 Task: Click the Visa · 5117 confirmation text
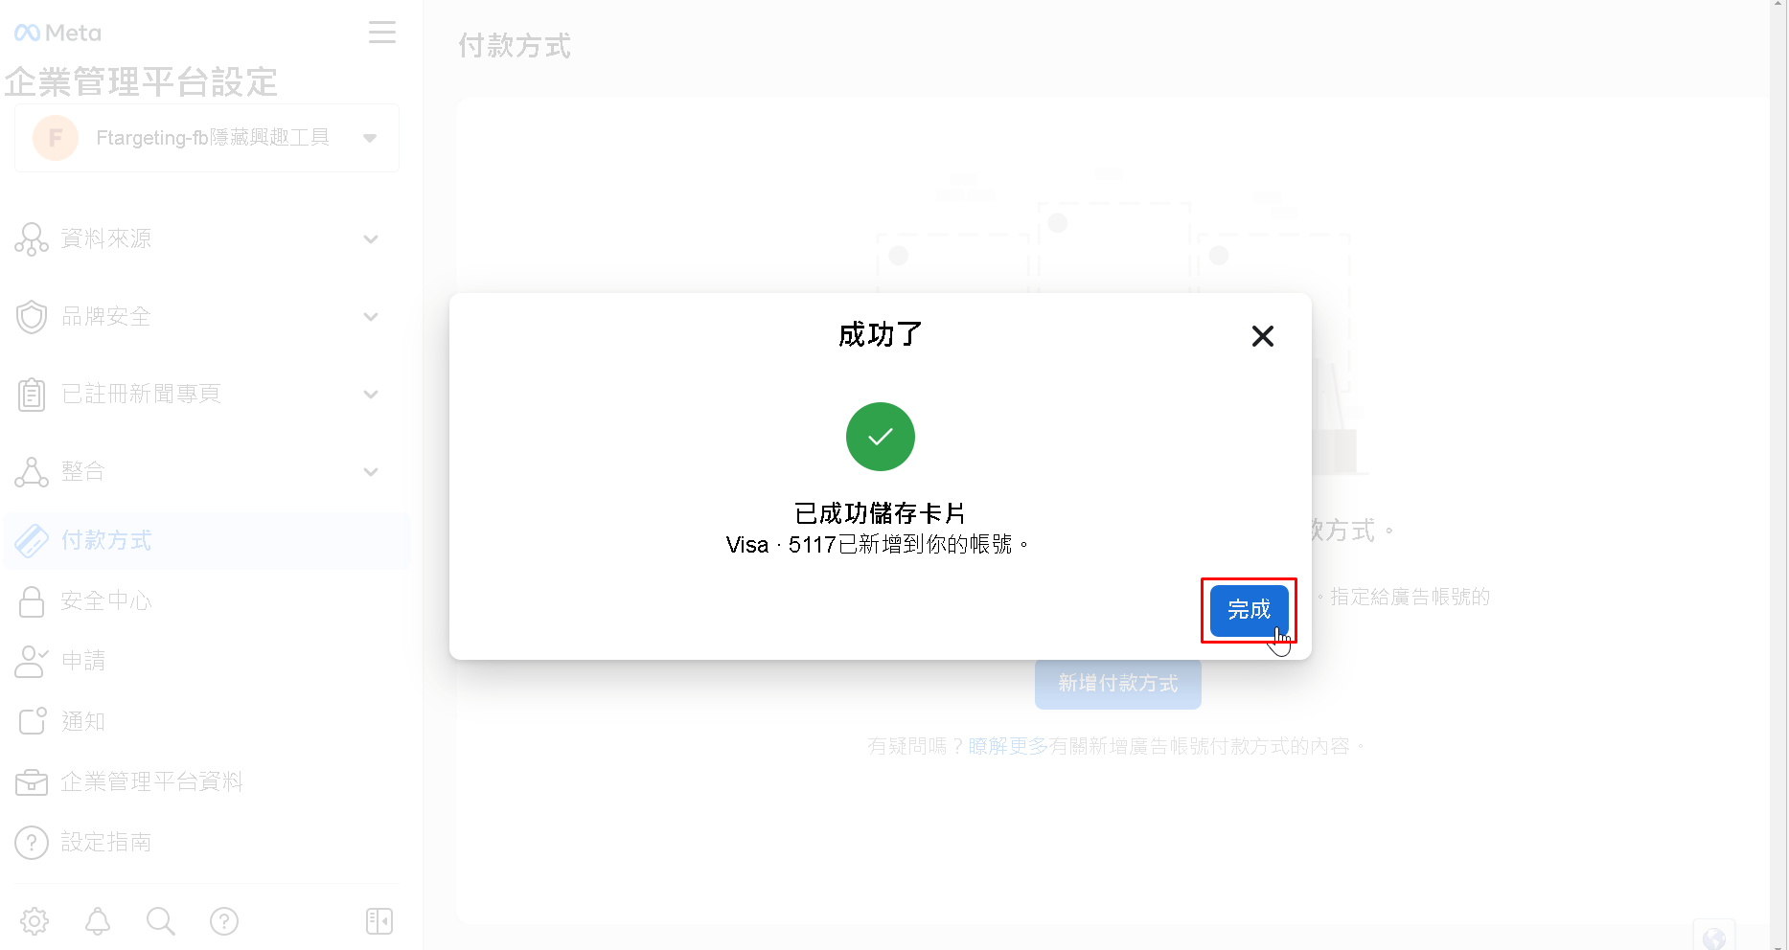(x=878, y=545)
